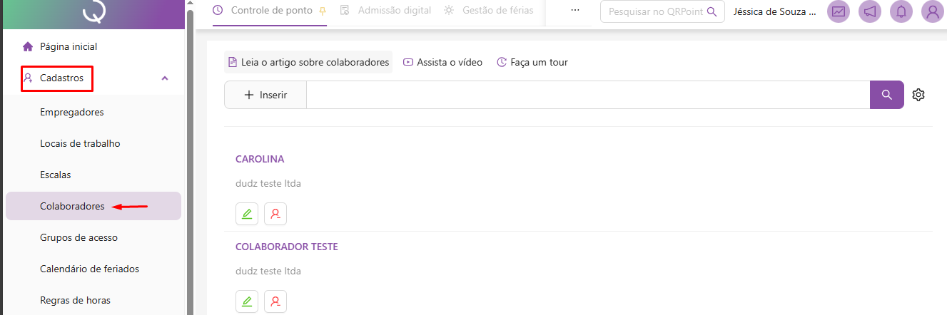Open the notifications bell
This screenshot has height=315, width=947.
pyautogui.click(x=901, y=11)
